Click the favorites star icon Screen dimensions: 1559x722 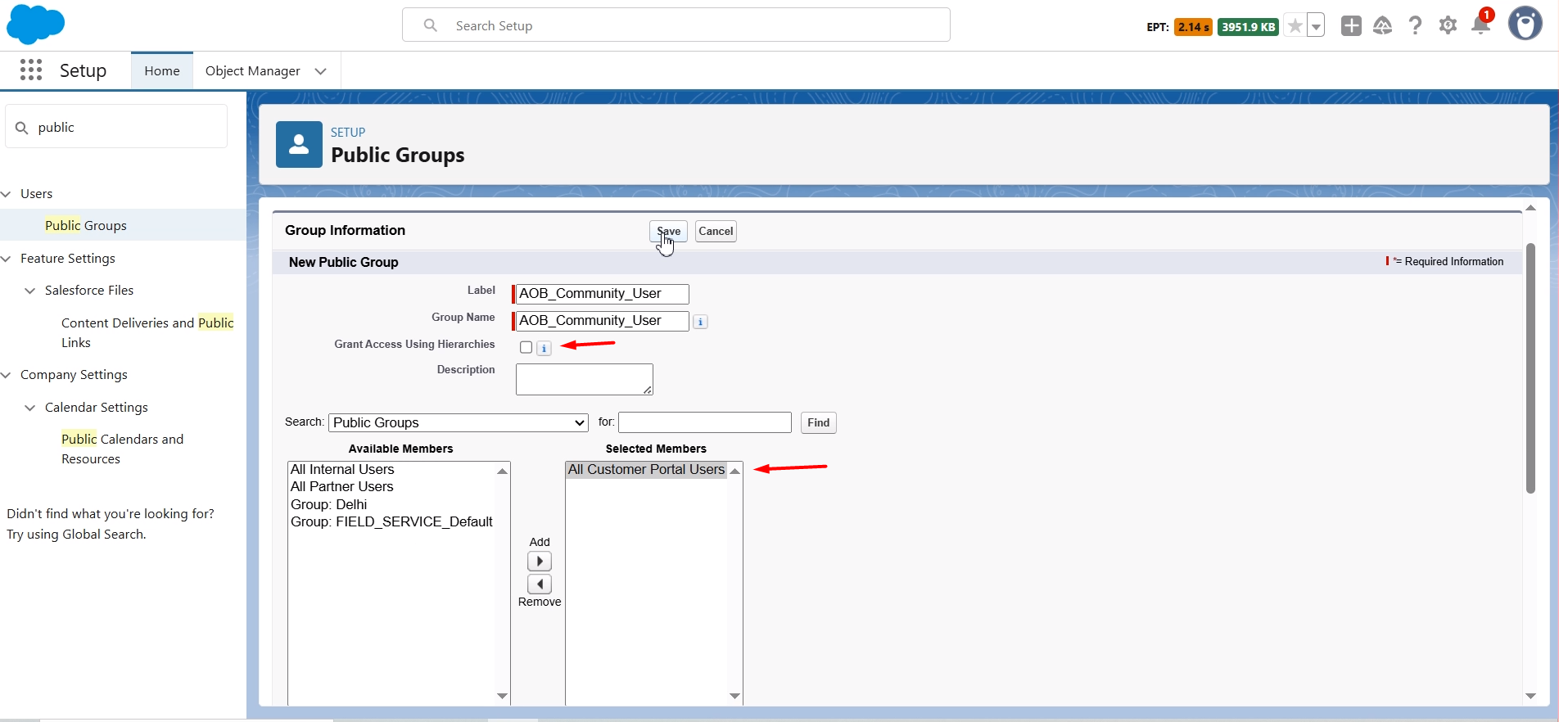point(1295,26)
